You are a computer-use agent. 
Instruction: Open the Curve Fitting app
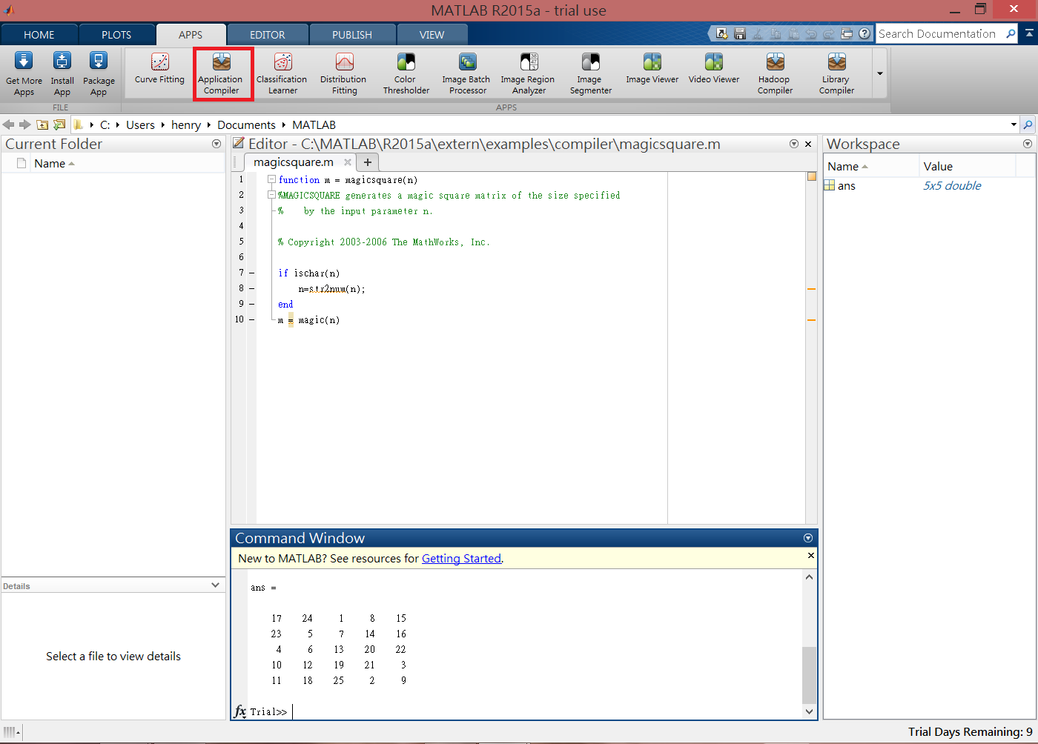tap(158, 72)
